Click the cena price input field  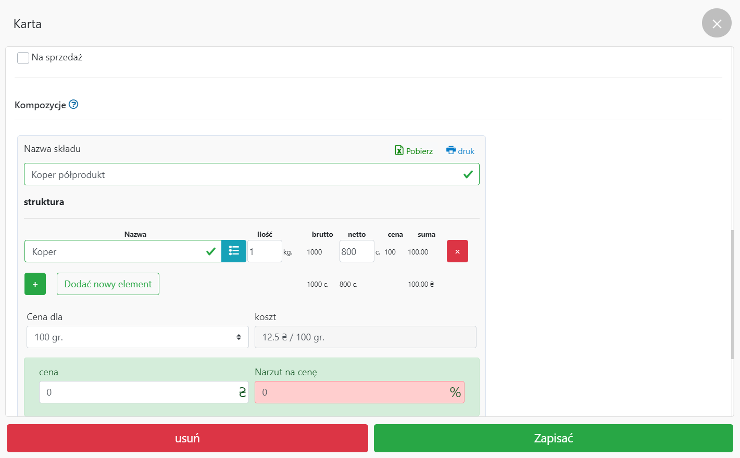click(x=138, y=392)
